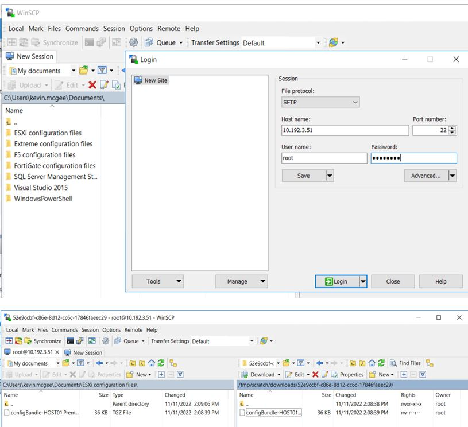Click the Login button
468x427 pixels.
coord(337,281)
